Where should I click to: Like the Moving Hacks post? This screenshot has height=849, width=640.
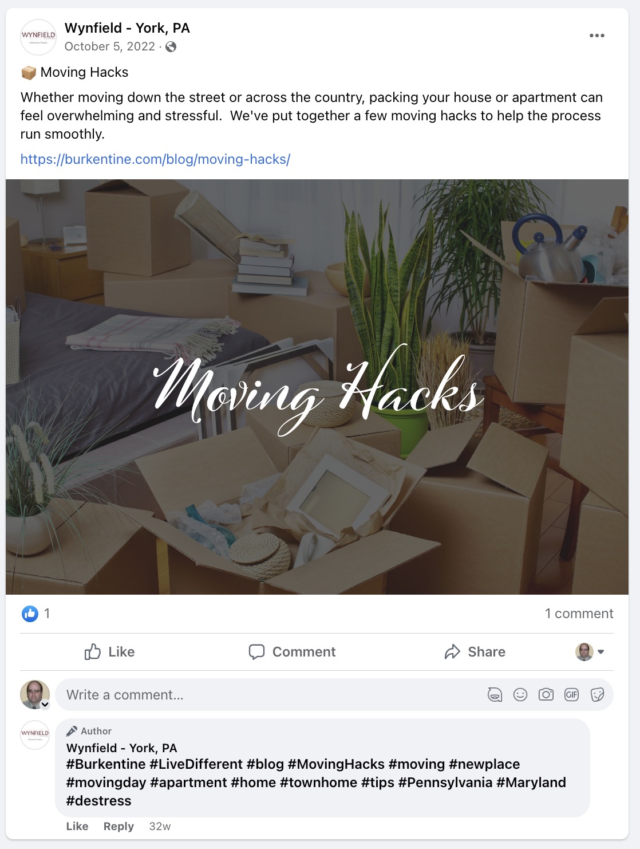110,652
